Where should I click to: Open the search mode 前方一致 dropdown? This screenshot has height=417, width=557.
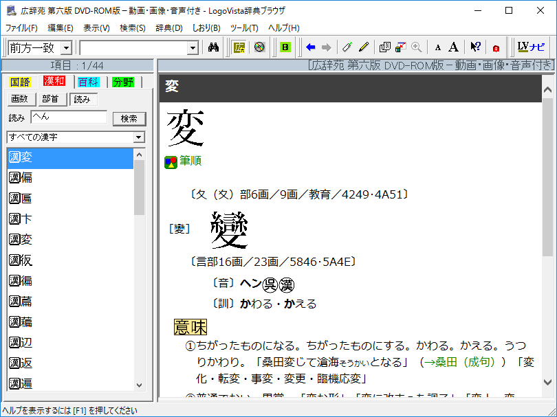pos(66,48)
